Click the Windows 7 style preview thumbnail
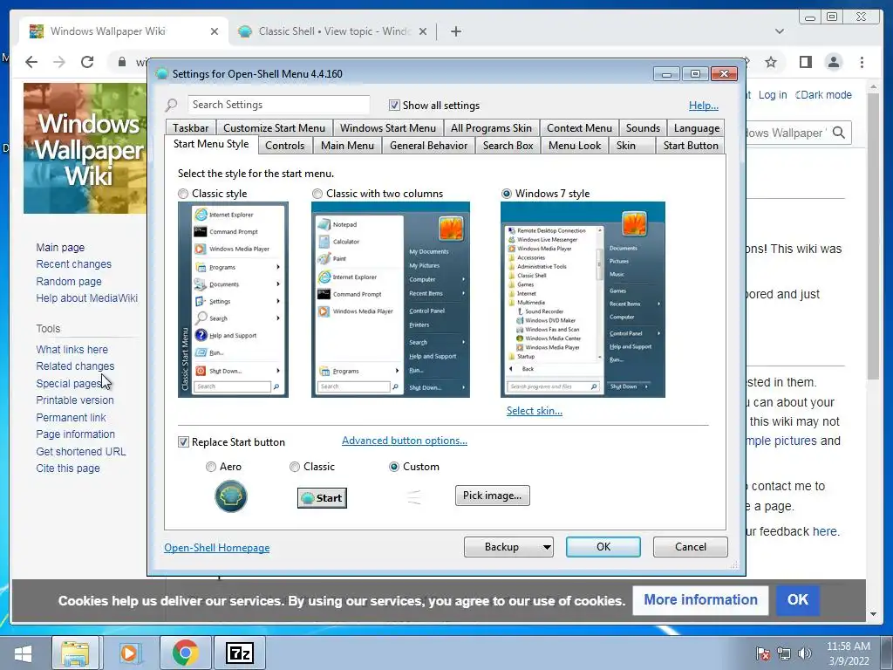This screenshot has height=670, width=893. [583, 300]
